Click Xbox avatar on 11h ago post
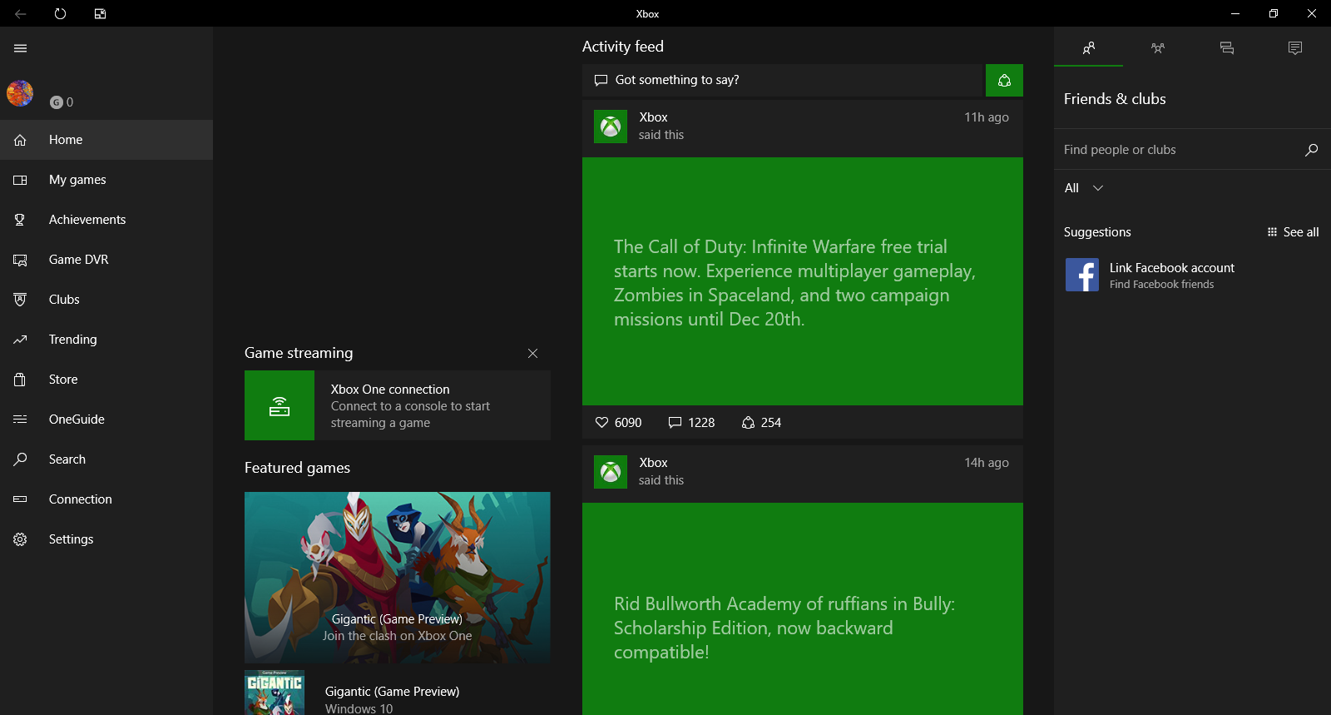 click(611, 127)
